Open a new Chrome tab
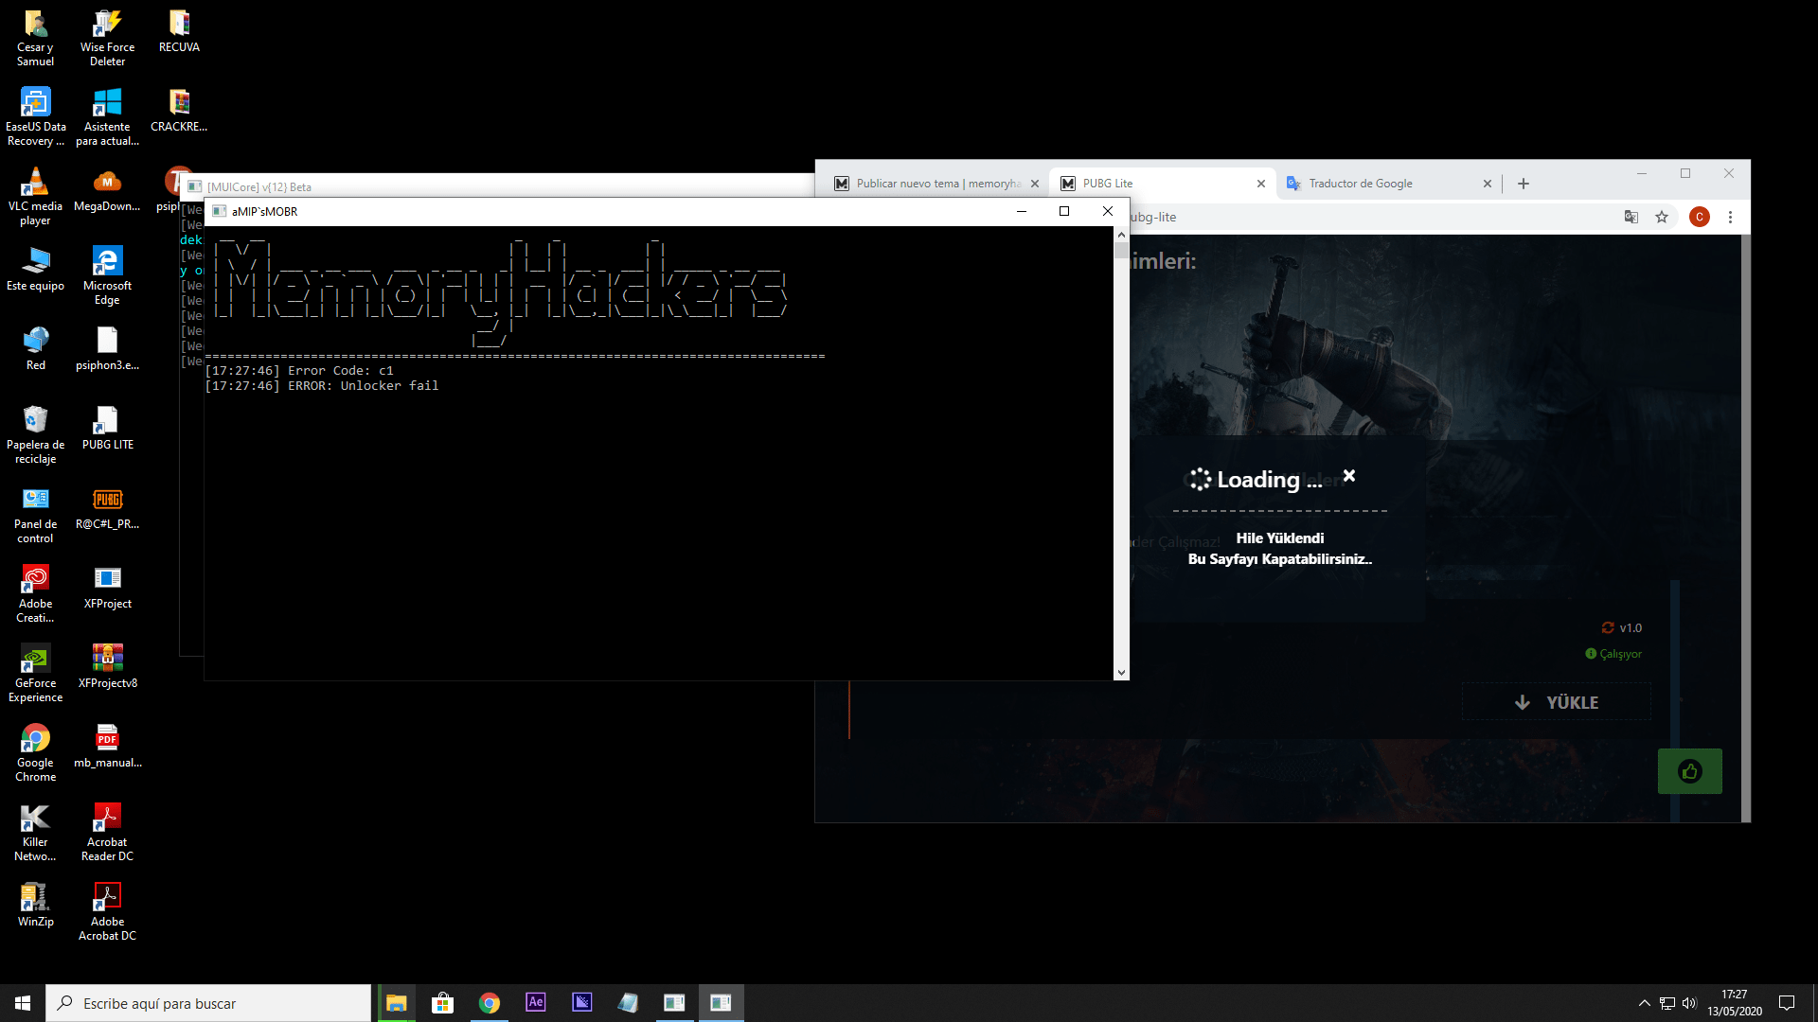This screenshot has width=1818, height=1022. [x=1524, y=184]
